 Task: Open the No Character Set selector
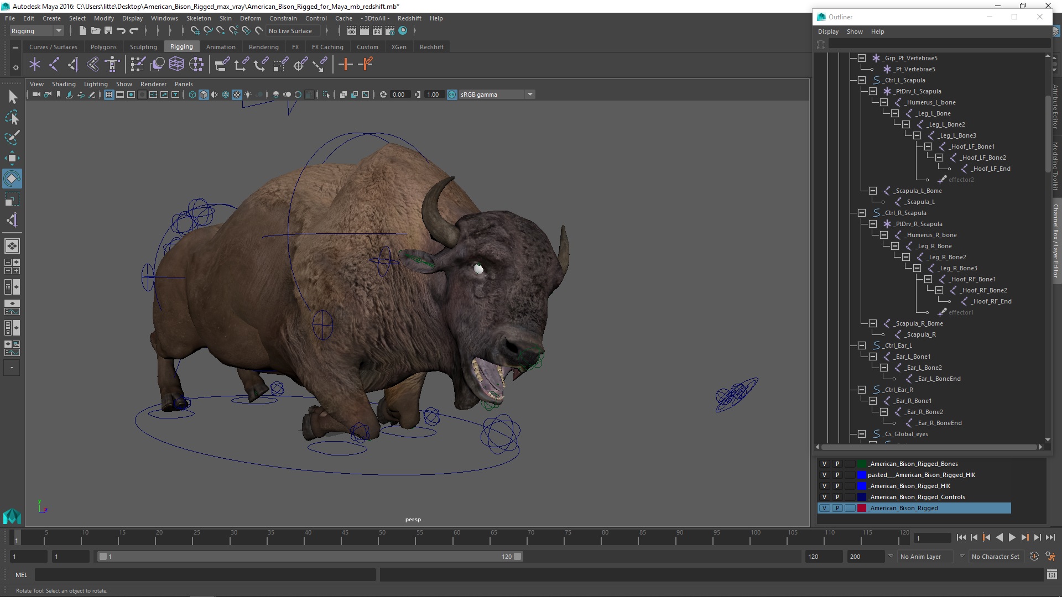click(995, 557)
